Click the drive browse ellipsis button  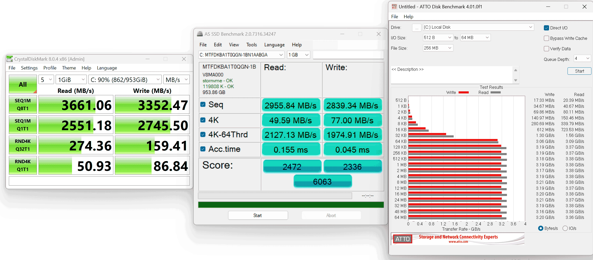[x=416, y=28]
